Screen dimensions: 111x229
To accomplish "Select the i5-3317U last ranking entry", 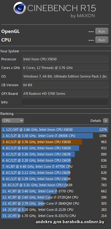I will (x=55, y=216).
